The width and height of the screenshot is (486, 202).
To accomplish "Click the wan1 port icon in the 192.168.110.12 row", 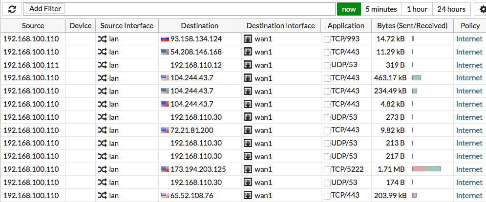I will pos(248,65).
